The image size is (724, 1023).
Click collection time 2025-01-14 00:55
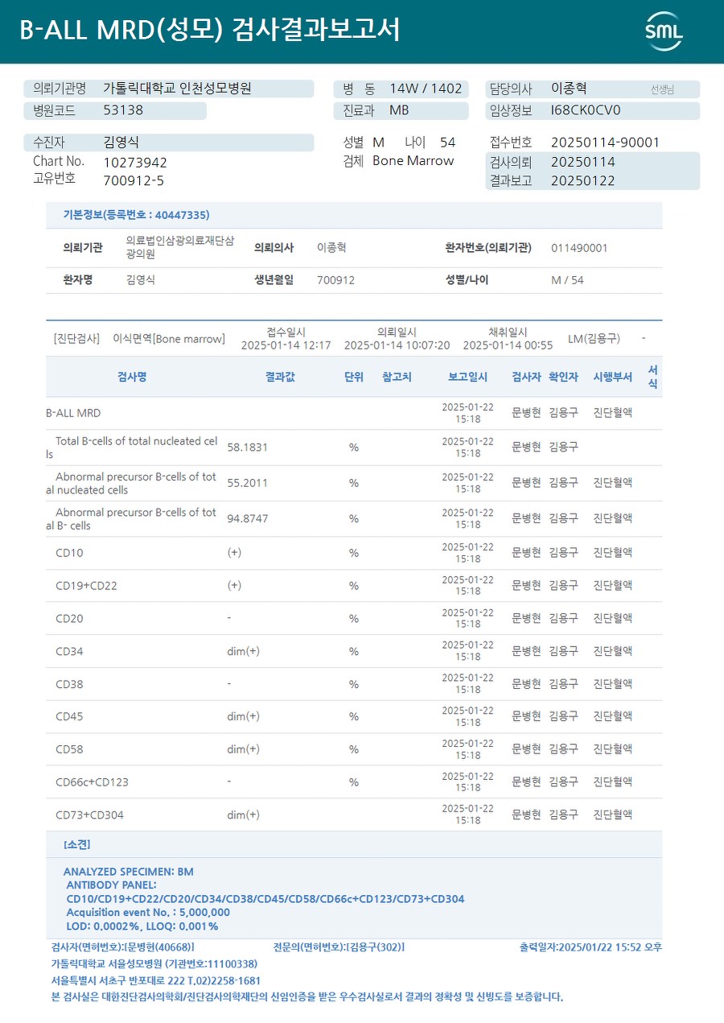click(x=508, y=345)
